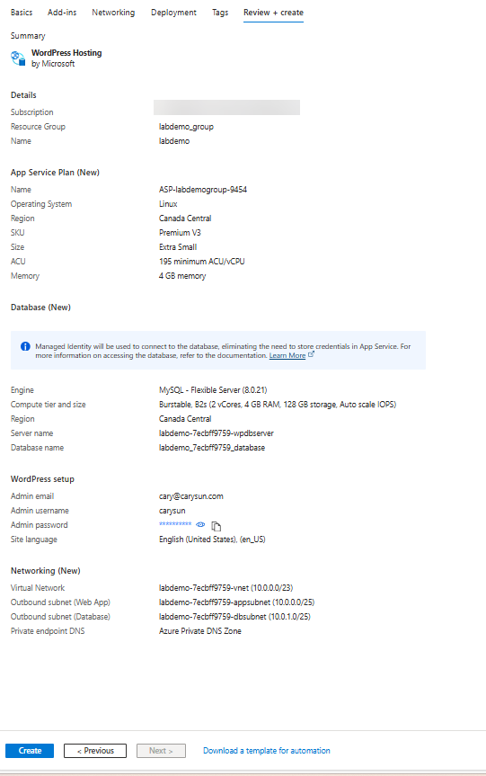
Task: Go to the Networking tab
Action: click(113, 13)
